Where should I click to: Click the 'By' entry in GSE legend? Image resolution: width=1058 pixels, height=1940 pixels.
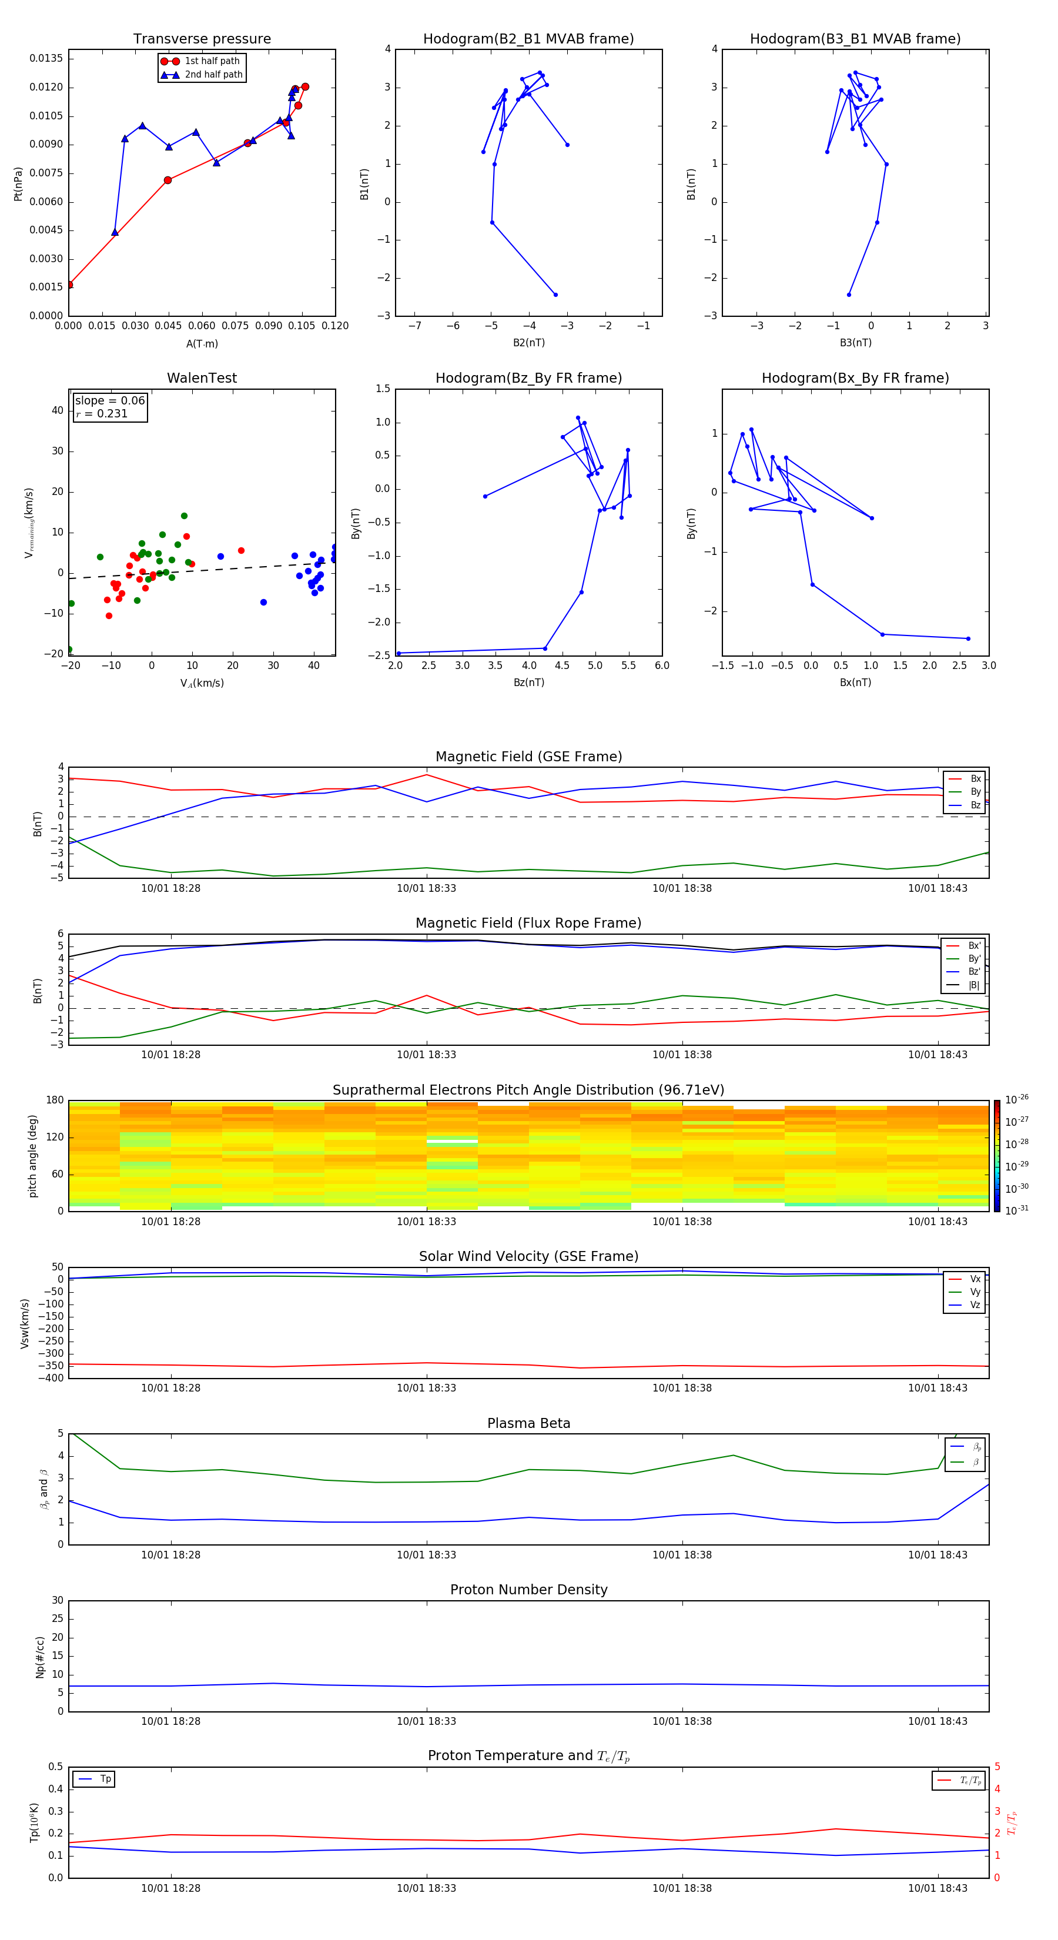tap(965, 791)
